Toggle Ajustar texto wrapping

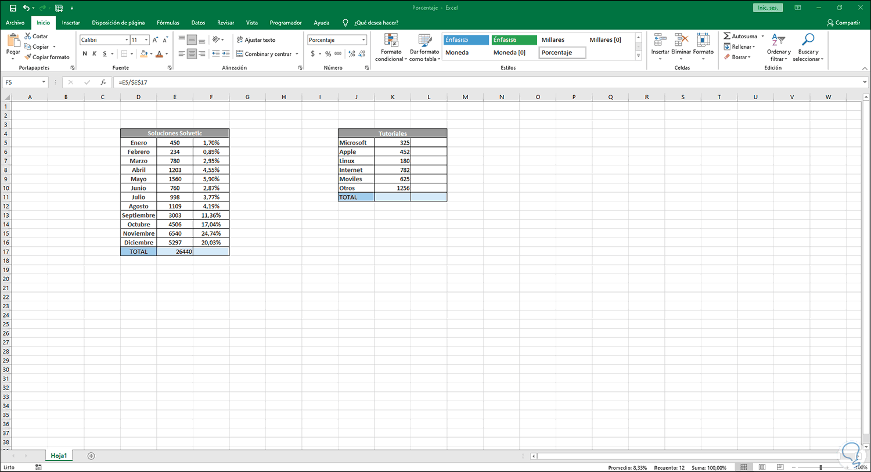[x=256, y=40]
